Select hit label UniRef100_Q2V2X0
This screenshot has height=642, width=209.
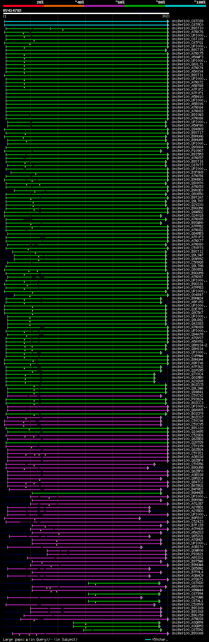click(x=187, y=205)
